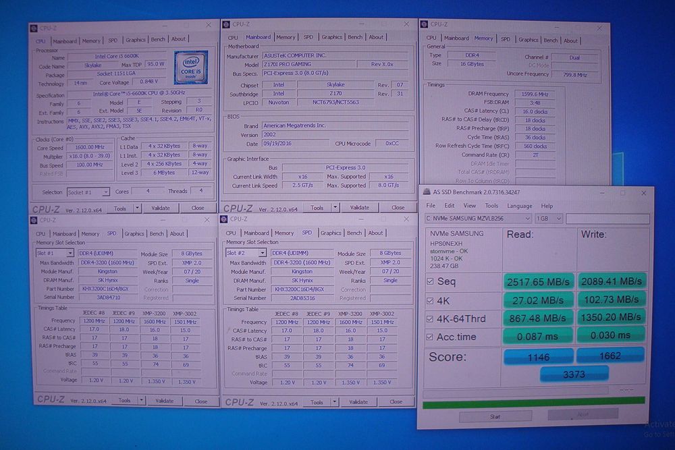
Task: Switch to Graphics tab in the ASUSTeK Mainboard CPU-Z window
Action: click(x=332, y=37)
